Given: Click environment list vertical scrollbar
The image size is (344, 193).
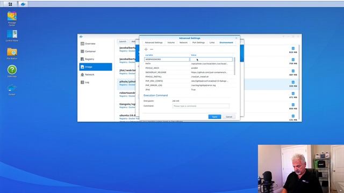Looking at the screenshot, I should coord(234,66).
